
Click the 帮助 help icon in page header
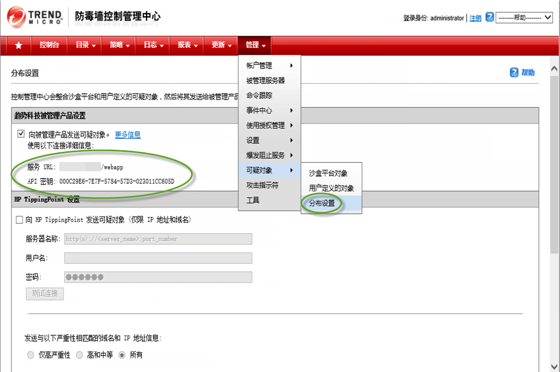514,73
